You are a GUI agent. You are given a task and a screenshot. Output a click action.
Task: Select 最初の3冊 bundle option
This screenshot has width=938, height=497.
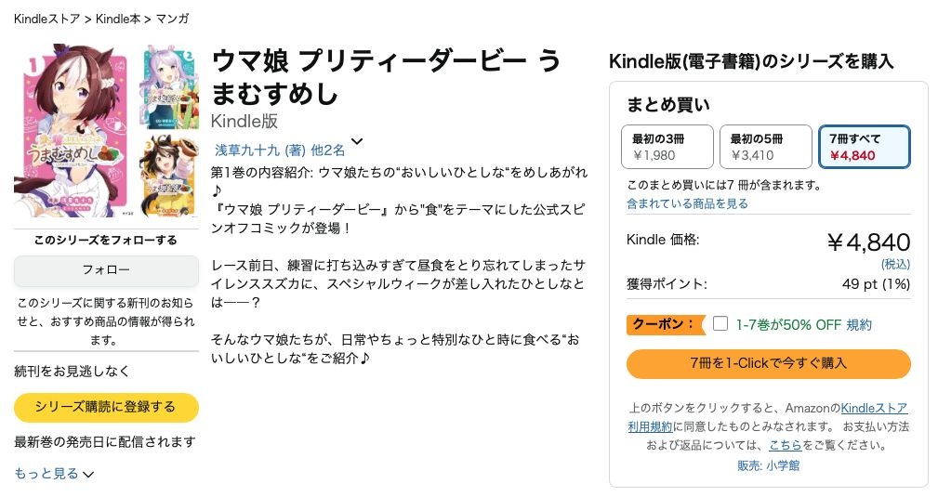point(667,147)
